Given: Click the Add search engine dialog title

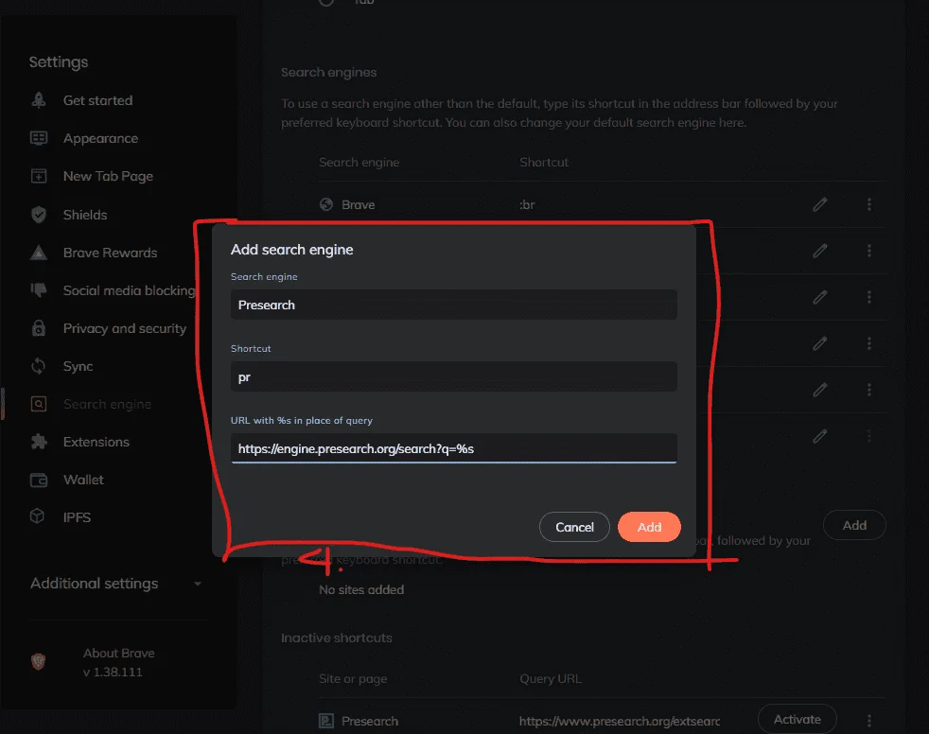Looking at the screenshot, I should (x=292, y=250).
